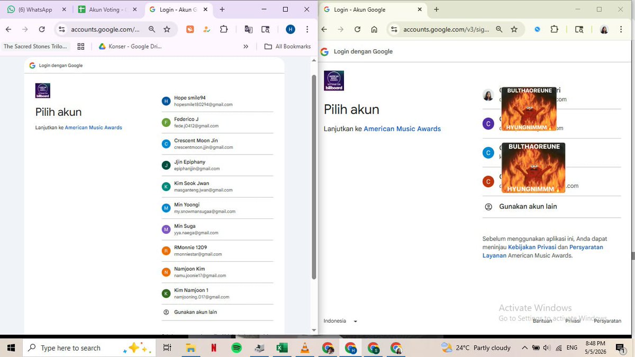Viewport: 635px width, 357px height.
Task: Open Chrome menu dots in left window
Action: tap(307, 30)
